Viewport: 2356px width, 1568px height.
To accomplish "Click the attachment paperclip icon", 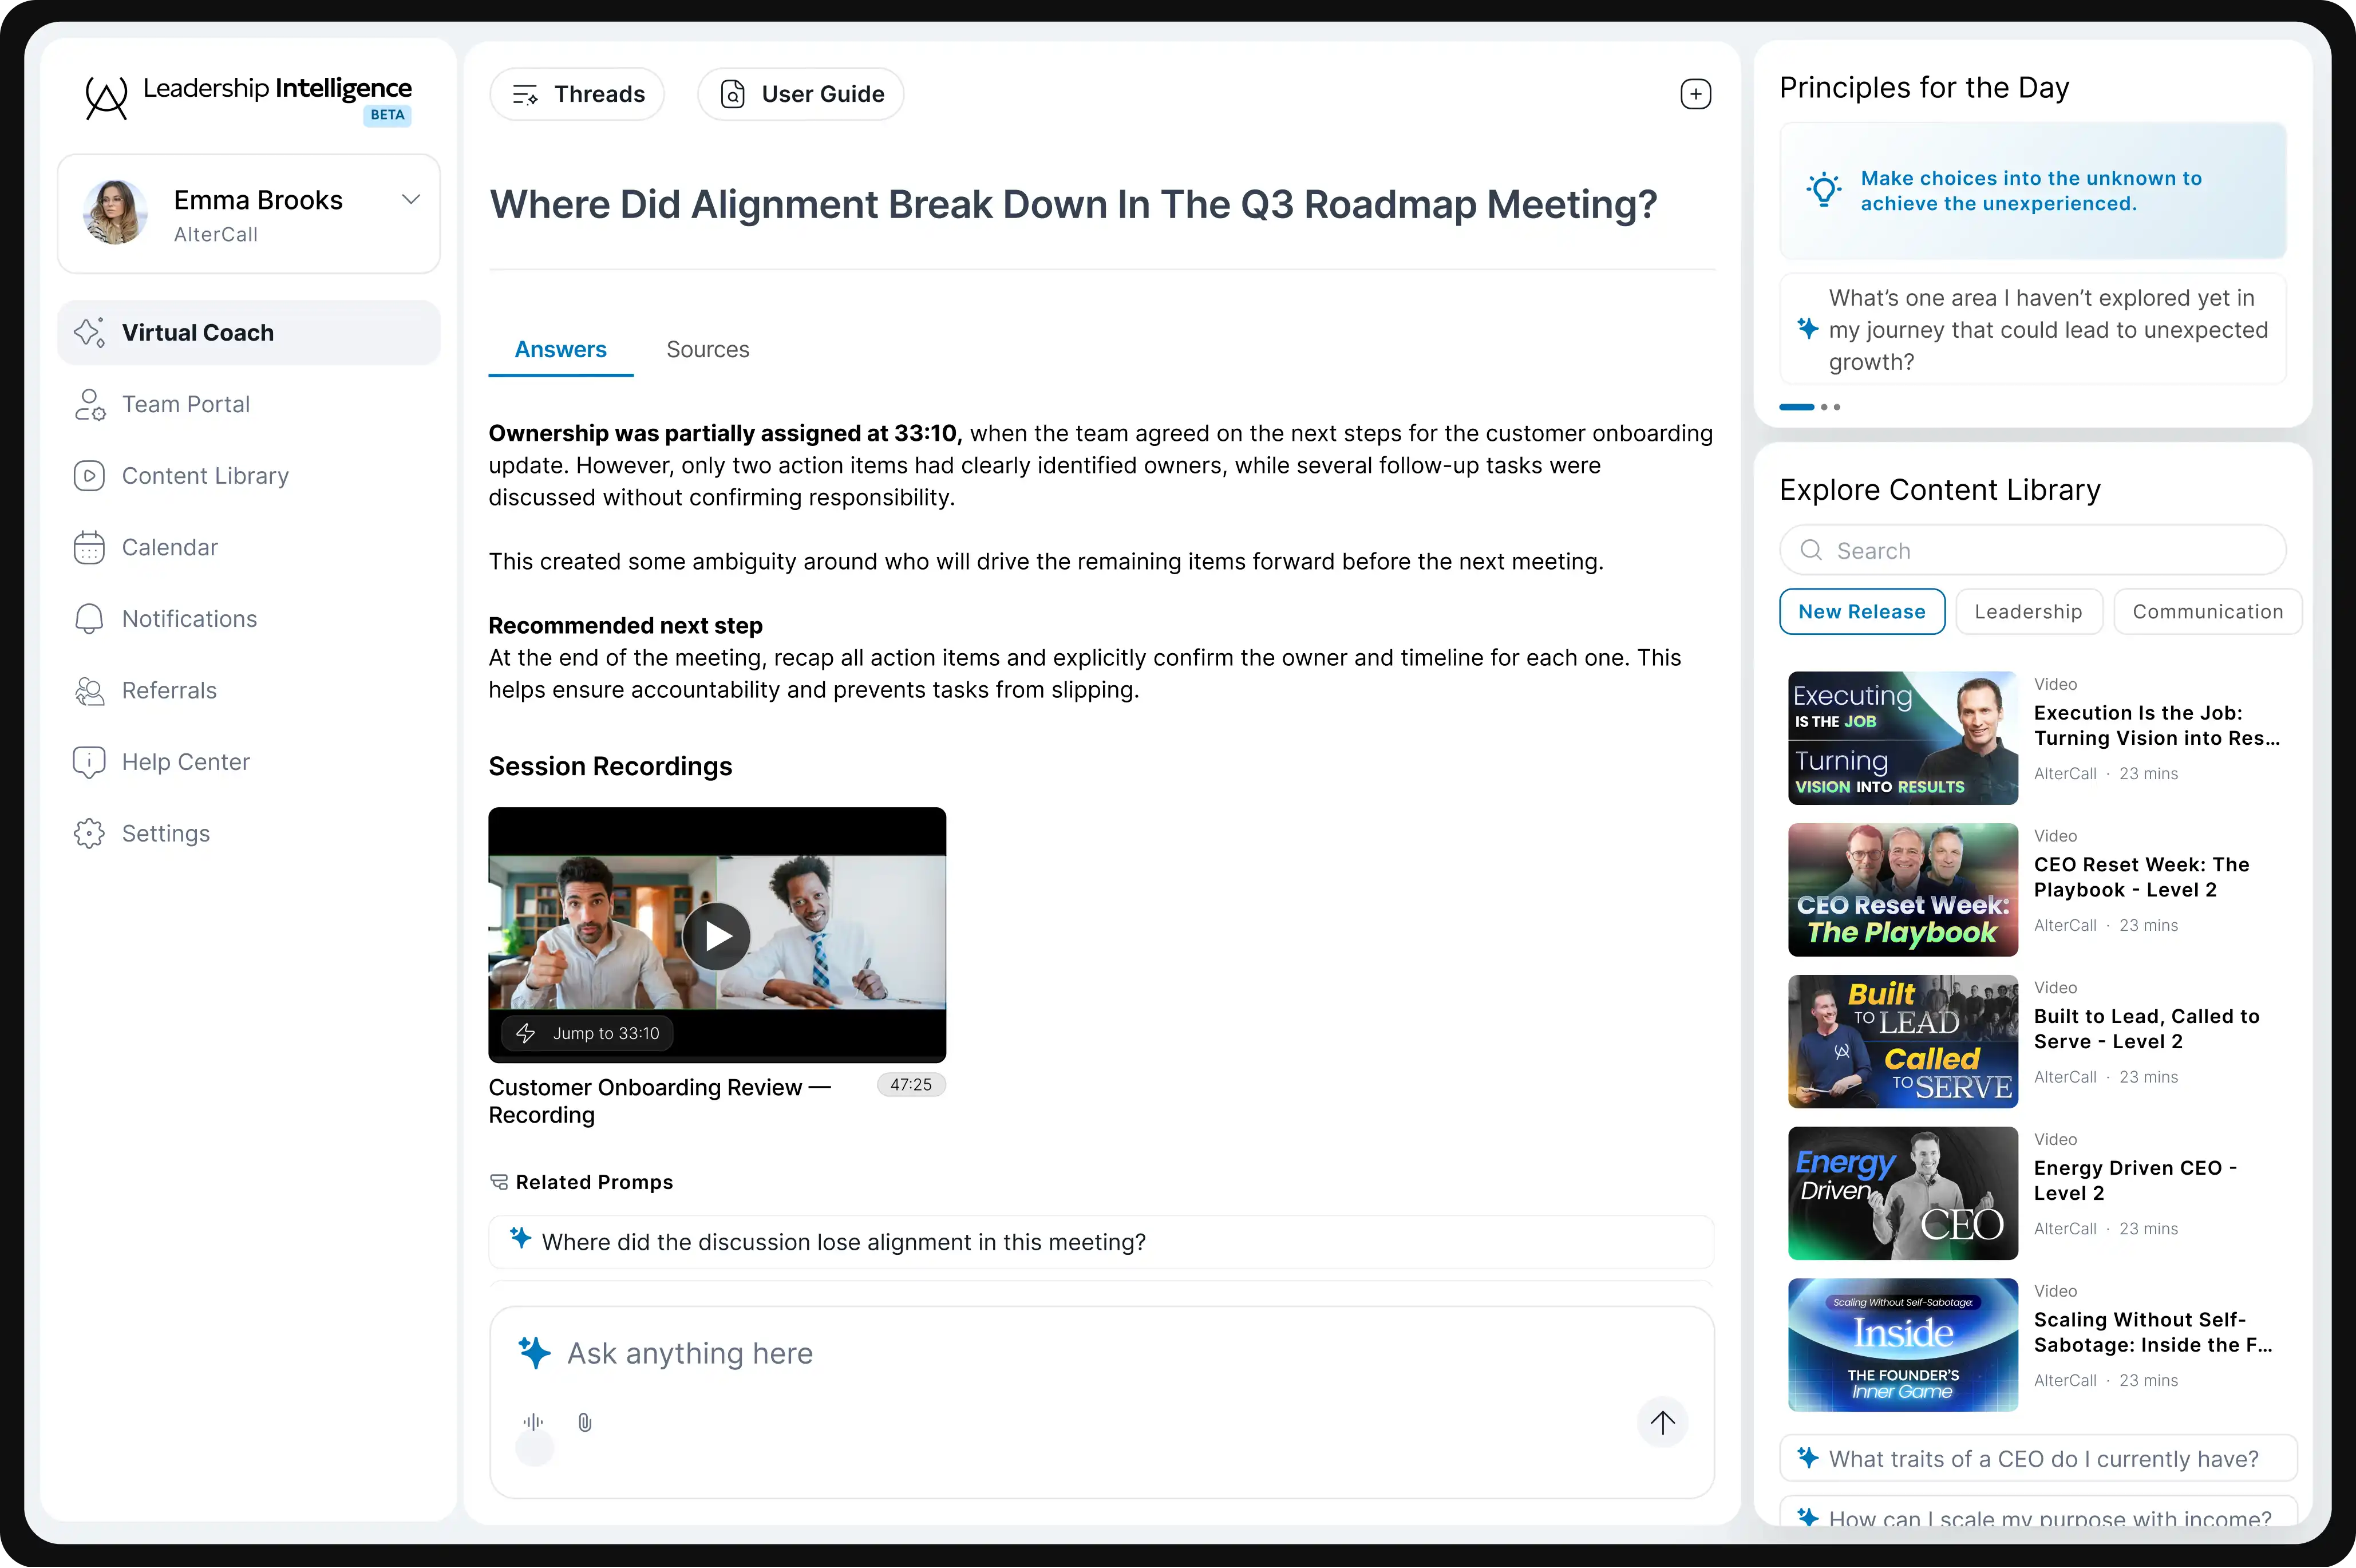I will (585, 1422).
